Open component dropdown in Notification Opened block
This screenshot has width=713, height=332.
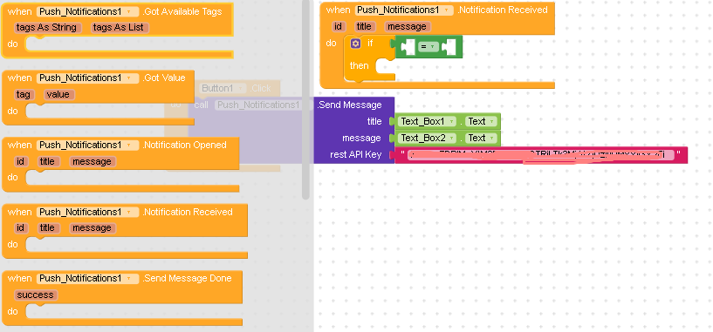(87, 146)
